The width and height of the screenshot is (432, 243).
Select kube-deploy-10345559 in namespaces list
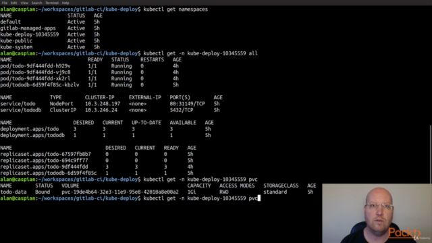click(29, 34)
